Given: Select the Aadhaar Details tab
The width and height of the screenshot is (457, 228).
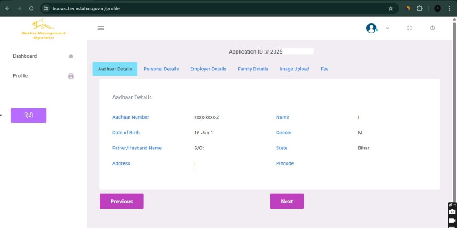Looking at the screenshot, I should (x=115, y=69).
